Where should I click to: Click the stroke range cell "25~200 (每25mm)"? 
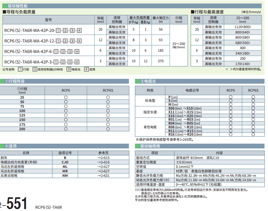(179, 45)
